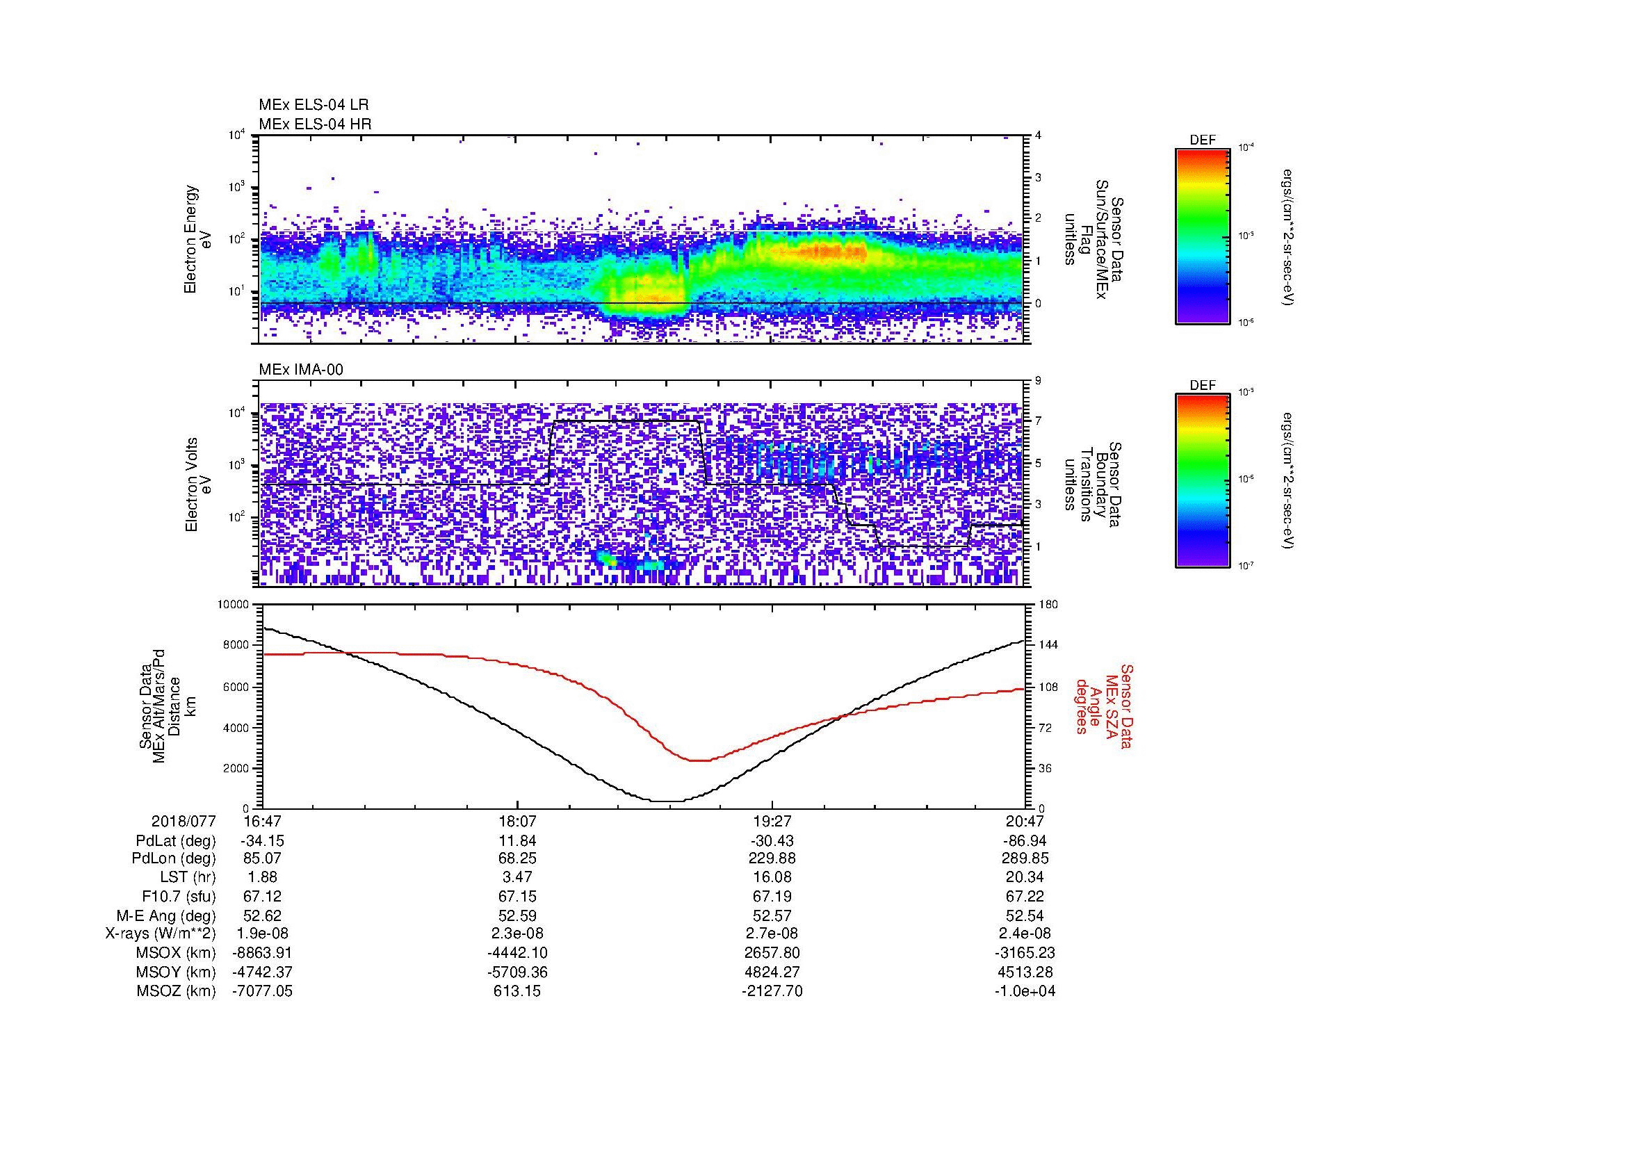The width and height of the screenshot is (1626, 1149).
Task: Click PdLat value -34.15
Action: (262, 841)
